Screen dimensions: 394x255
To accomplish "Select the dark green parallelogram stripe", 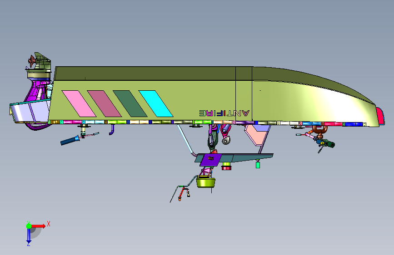I will click(130, 103).
